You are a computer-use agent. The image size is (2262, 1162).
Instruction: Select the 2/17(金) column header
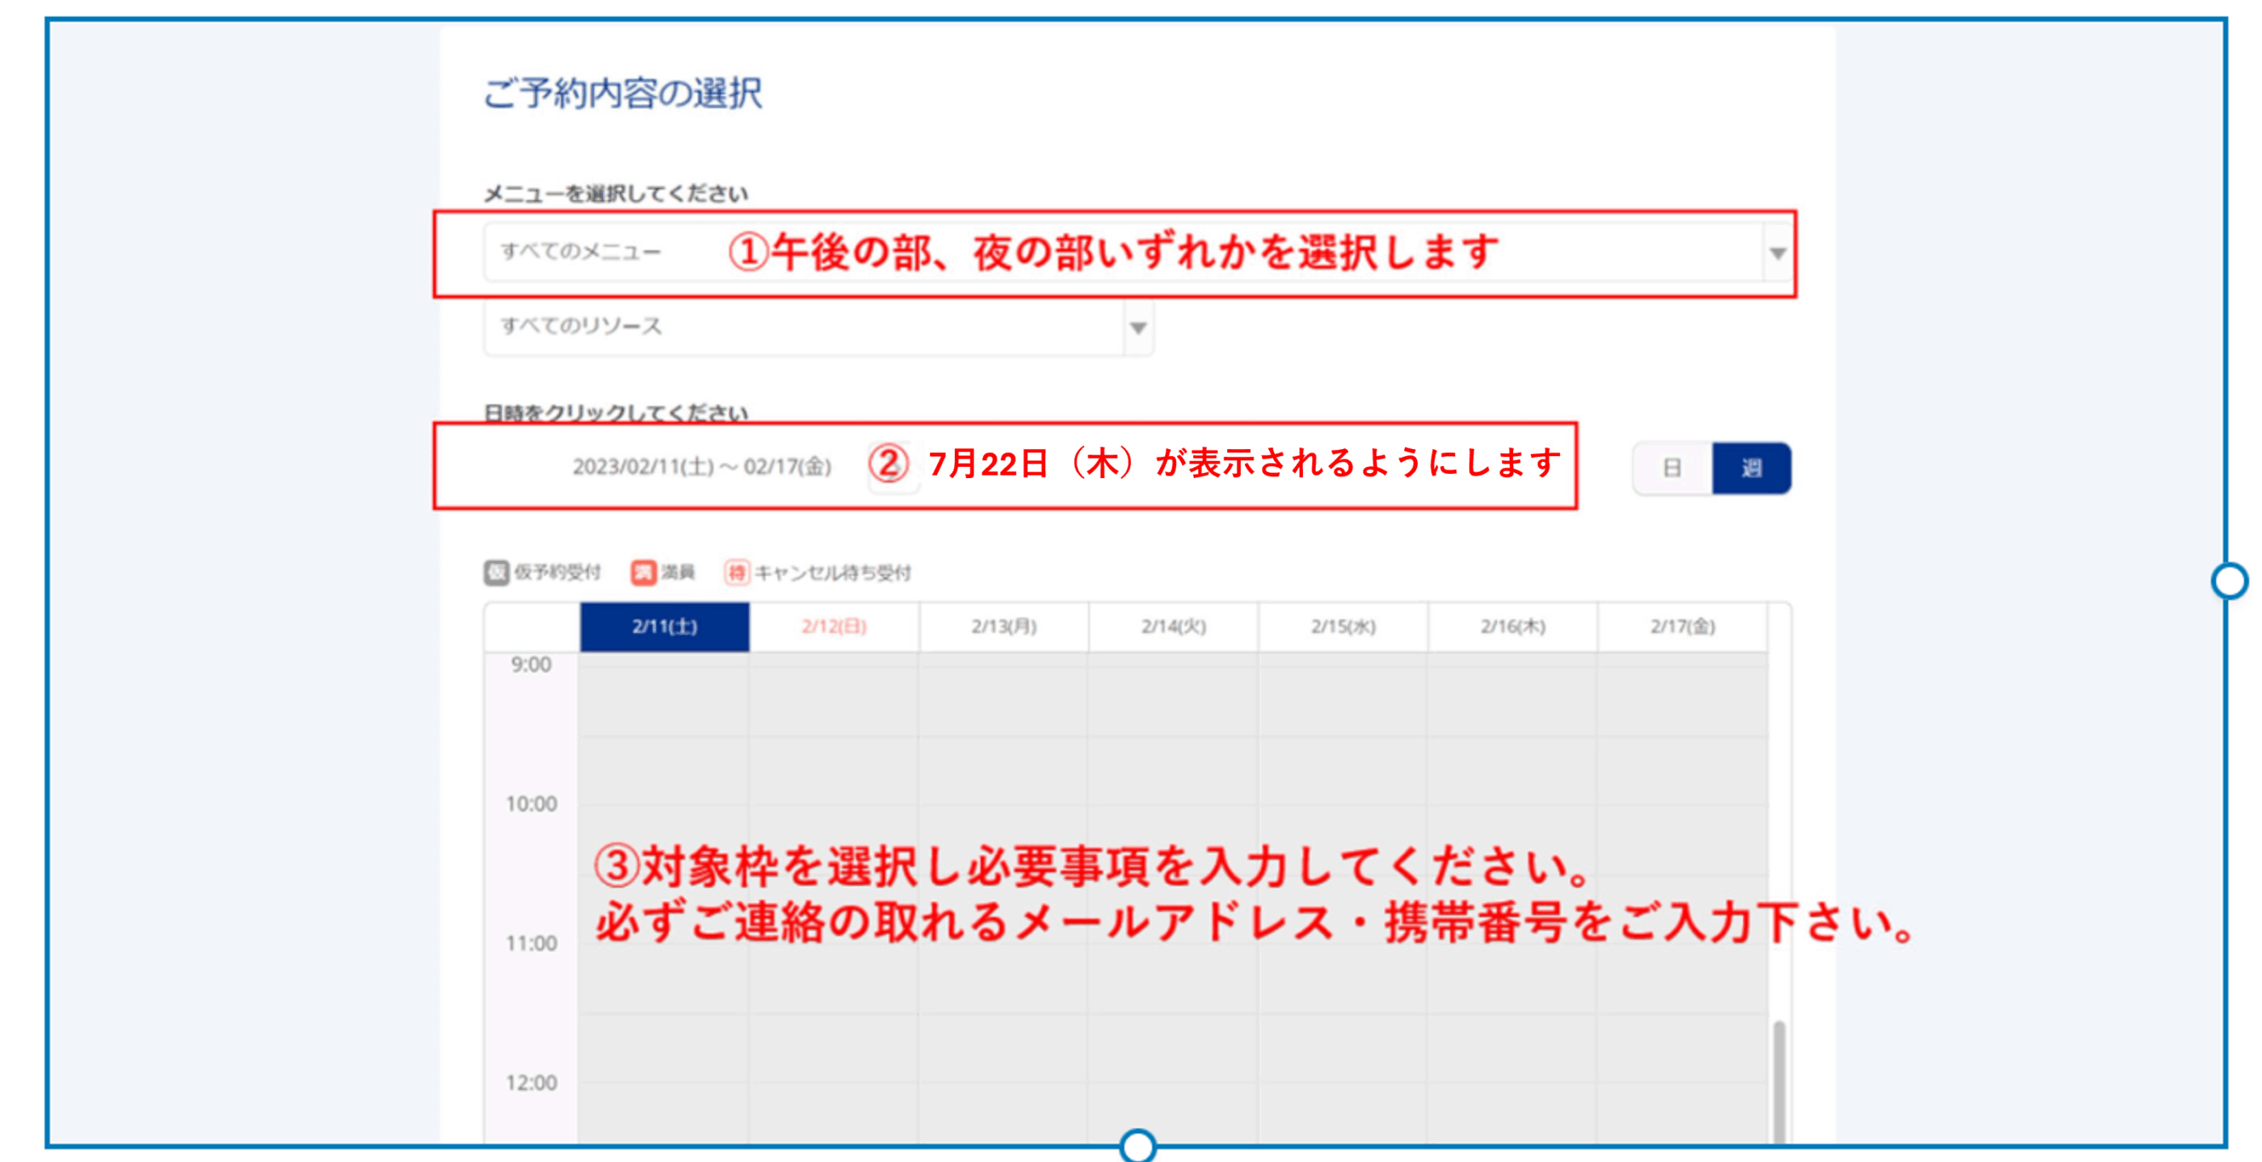[x=1683, y=627]
